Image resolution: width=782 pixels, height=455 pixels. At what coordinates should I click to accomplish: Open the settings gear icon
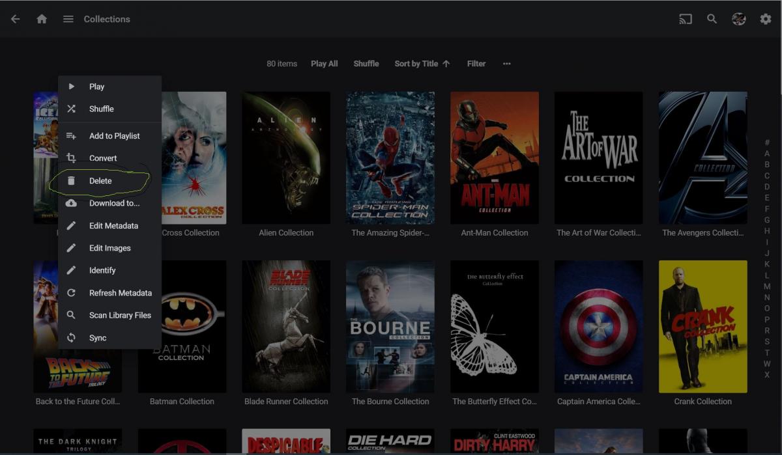click(766, 19)
